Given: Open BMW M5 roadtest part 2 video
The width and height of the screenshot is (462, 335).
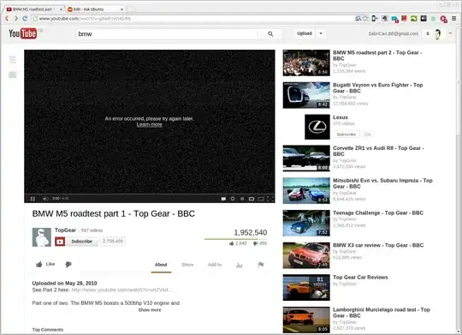Looking at the screenshot, I should pyautogui.click(x=377, y=56).
